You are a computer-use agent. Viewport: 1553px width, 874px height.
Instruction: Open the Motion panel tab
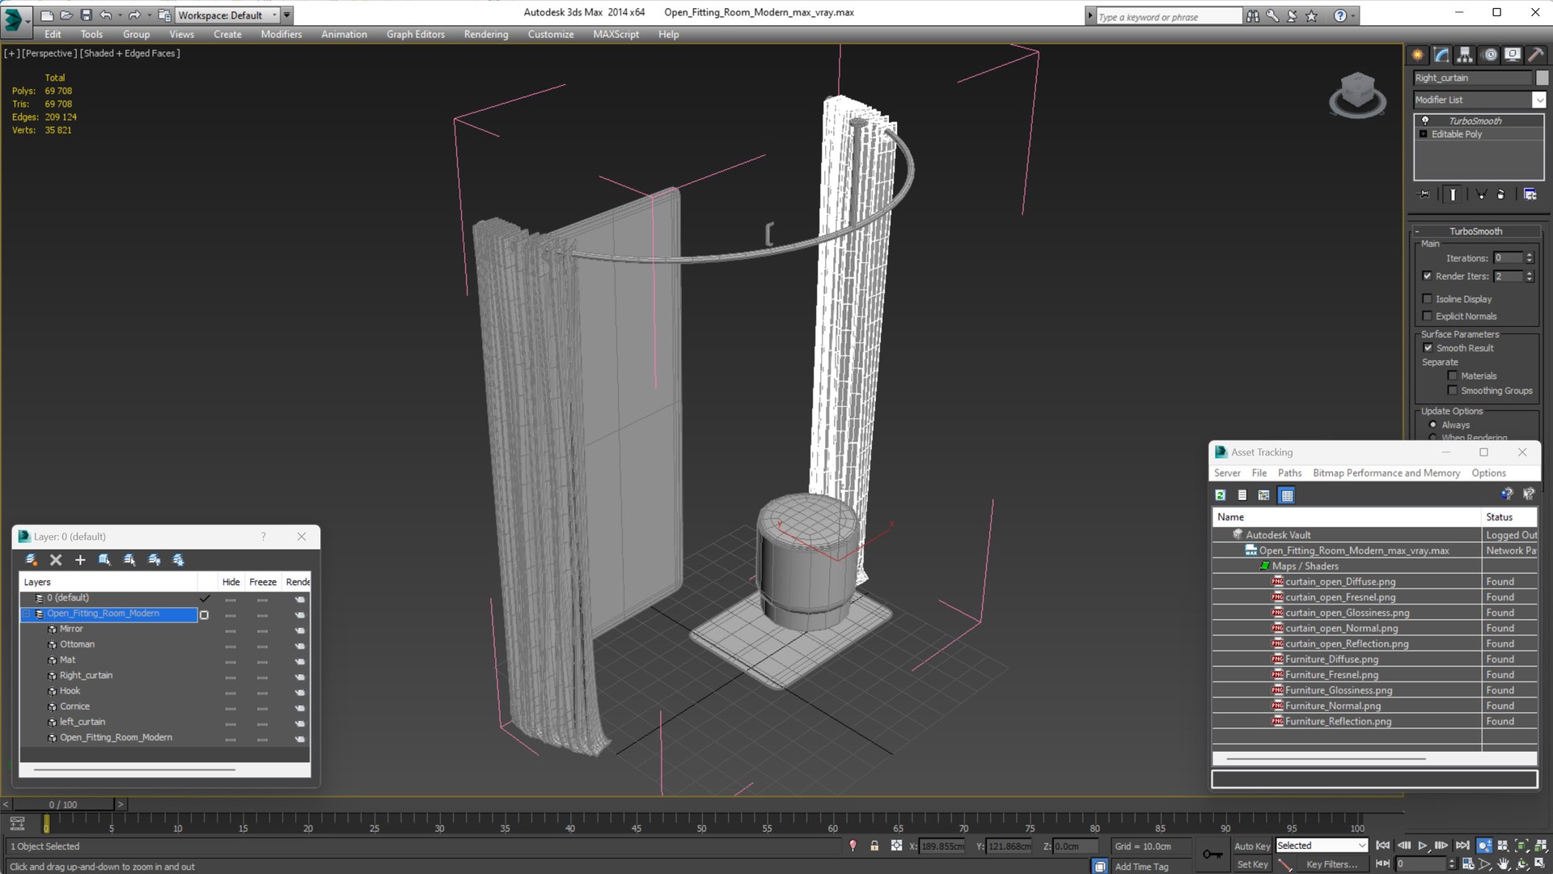pos(1489,55)
